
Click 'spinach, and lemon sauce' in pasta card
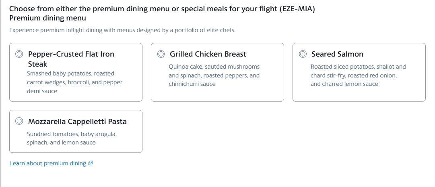(x=61, y=142)
